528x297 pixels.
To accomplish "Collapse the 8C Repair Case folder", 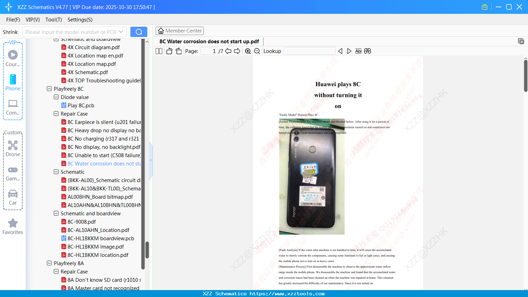I will coord(56,114).
